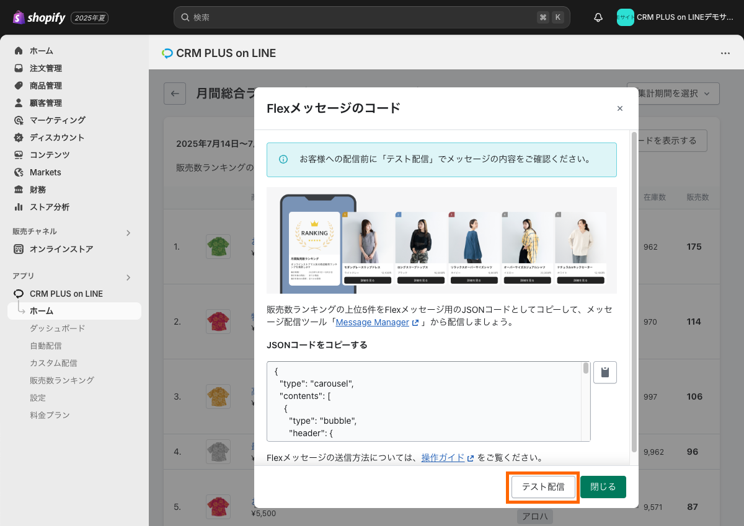The width and height of the screenshot is (744, 526).
Task: Click the JSONコードをコピーする heading
Action: point(317,344)
